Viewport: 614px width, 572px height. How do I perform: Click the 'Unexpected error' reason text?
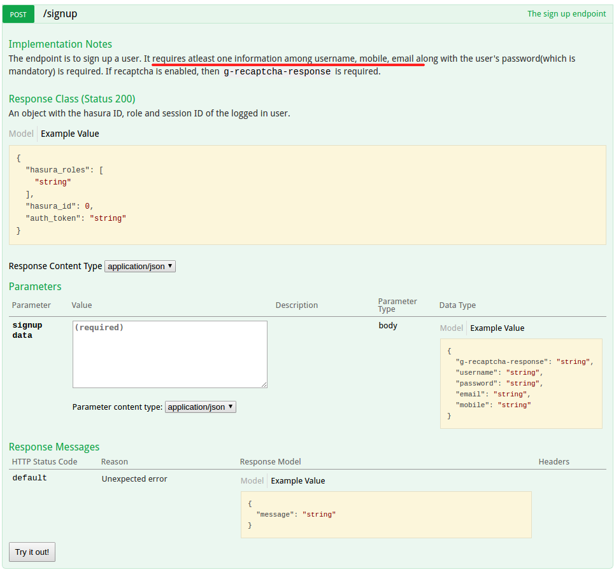pos(134,478)
